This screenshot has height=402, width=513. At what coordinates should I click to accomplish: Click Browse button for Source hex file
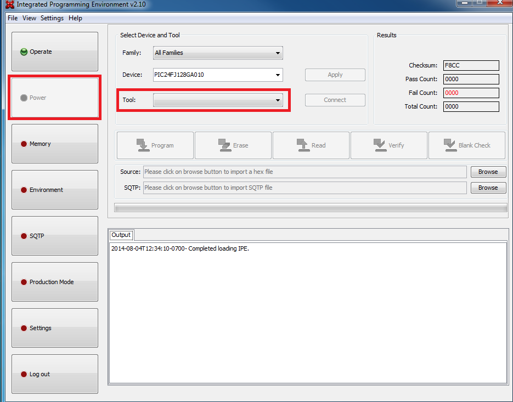488,172
